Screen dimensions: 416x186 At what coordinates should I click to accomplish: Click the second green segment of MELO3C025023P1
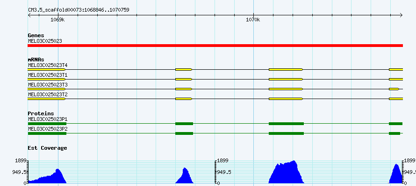(184, 124)
